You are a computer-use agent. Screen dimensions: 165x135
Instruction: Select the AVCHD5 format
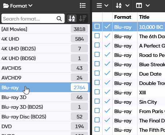pyautogui.click(x=45, y=68)
